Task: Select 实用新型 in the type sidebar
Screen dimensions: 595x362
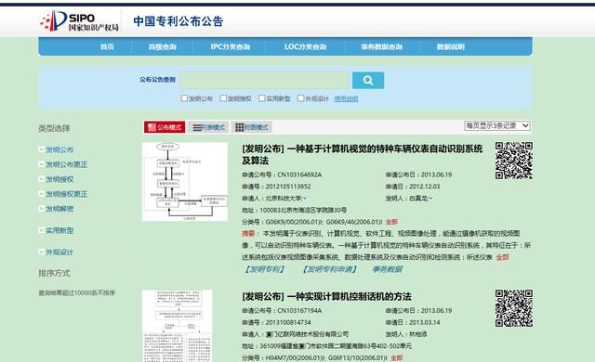Action: click(59, 230)
